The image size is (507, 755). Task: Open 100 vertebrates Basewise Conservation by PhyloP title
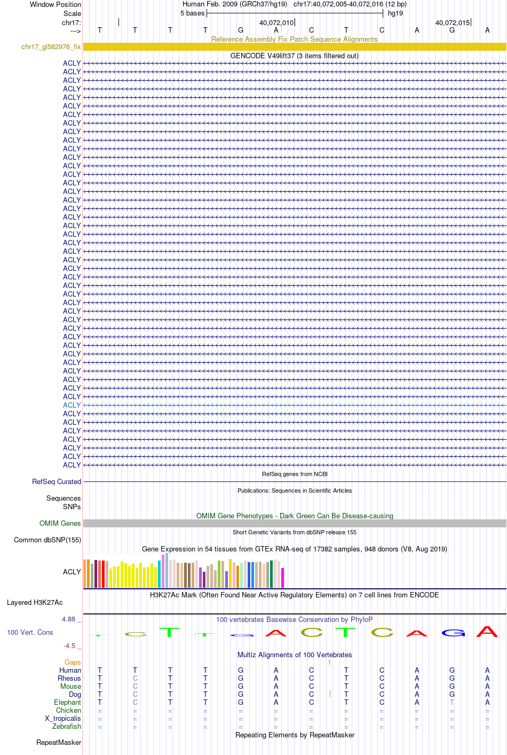coord(295,619)
